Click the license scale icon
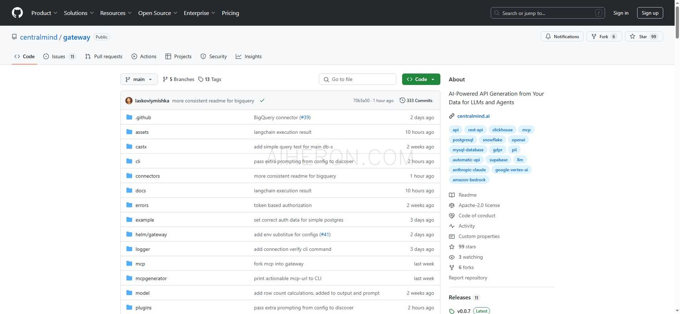Image resolution: width=680 pixels, height=314 pixels. 452,205
